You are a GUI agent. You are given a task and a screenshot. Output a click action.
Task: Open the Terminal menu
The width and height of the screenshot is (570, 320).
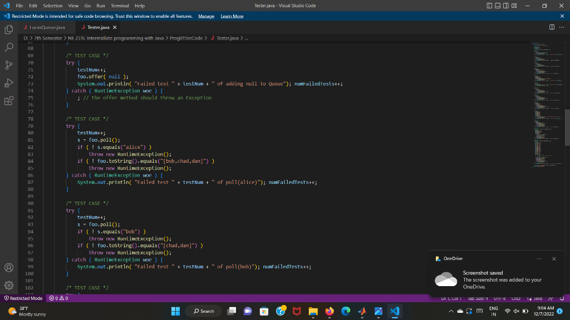click(120, 6)
